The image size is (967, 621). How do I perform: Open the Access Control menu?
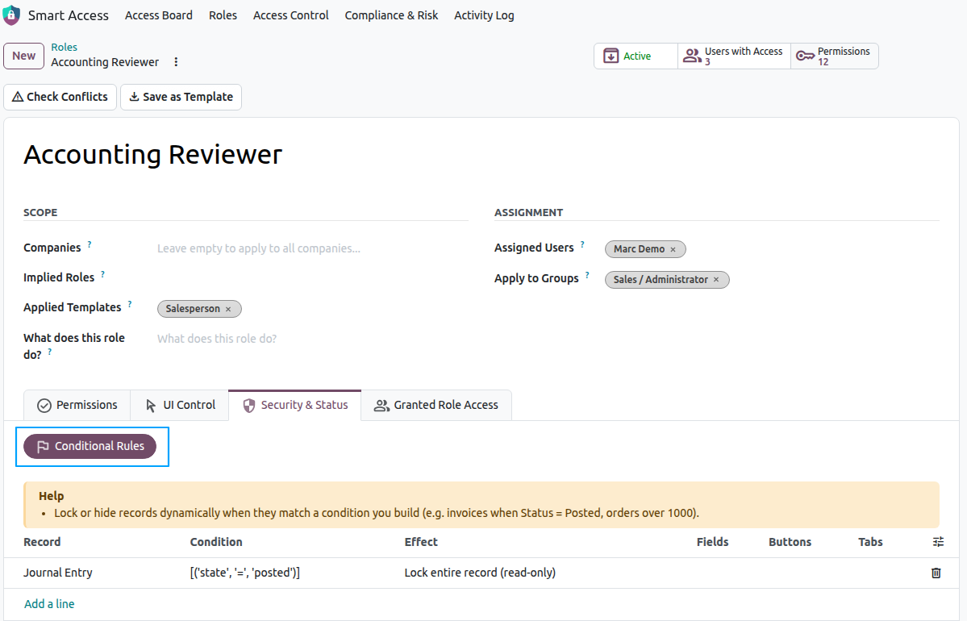[x=290, y=15]
